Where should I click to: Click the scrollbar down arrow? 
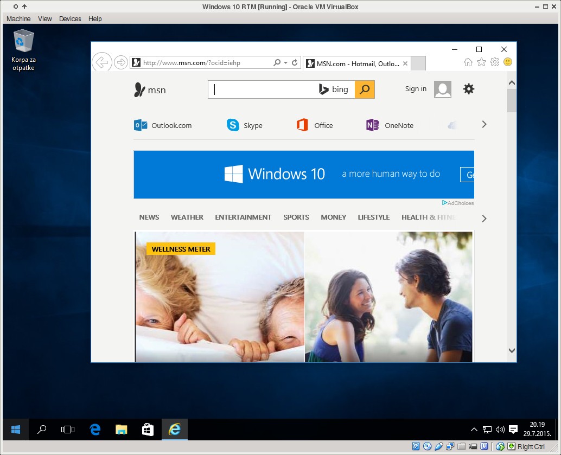pyautogui.click(x=512, y=350)
